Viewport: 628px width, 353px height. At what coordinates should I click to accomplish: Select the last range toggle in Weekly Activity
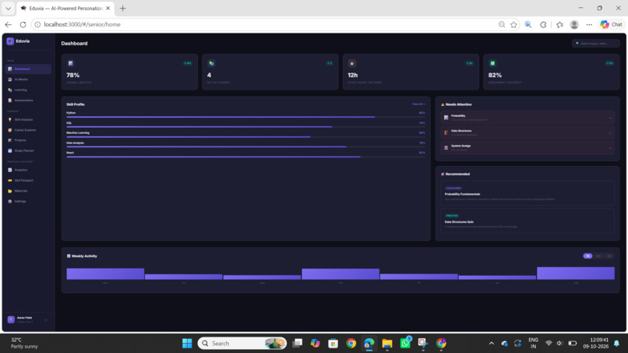(609, 256)
